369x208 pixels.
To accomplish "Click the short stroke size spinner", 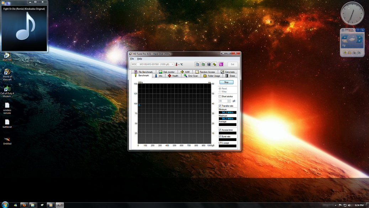I will pos(229,101).
